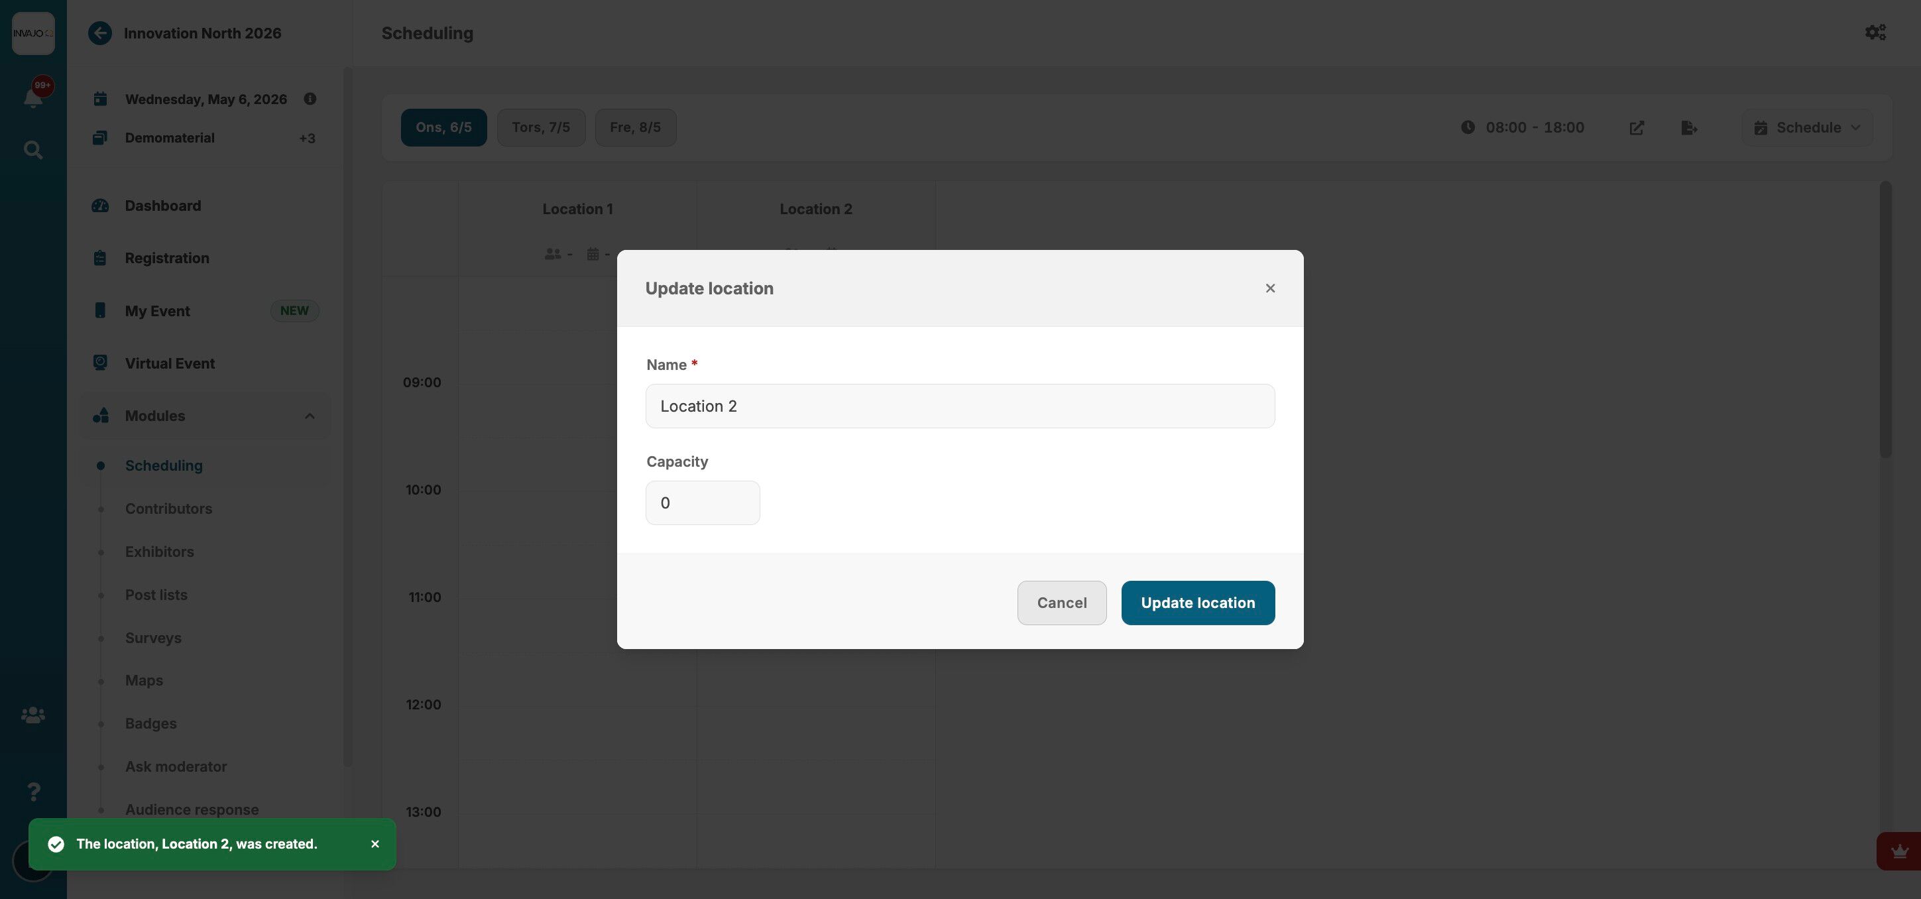Image resolution: width=1921 pixels, height=899 pixels.
Task: Click the export schedule file icon
Action: tap(1689, 127)
